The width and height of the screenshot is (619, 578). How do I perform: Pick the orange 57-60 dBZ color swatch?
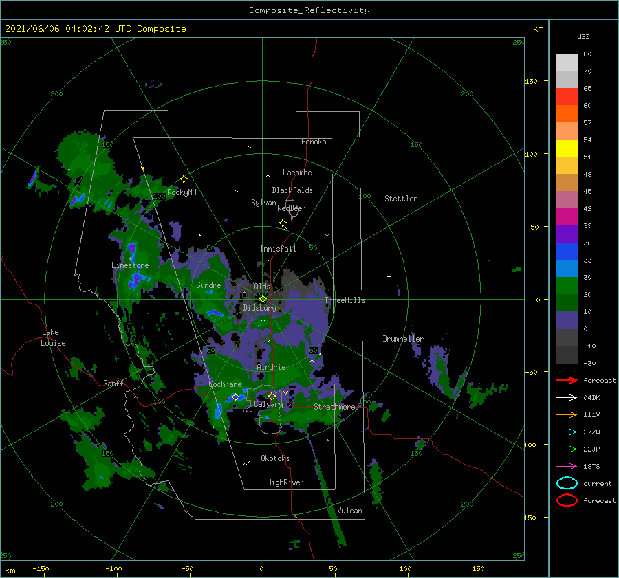[567, 113]
